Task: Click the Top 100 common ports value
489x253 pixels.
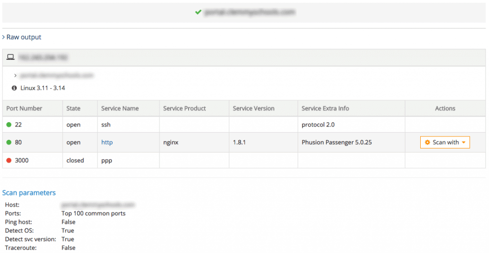Action: (x=94, y=213)
